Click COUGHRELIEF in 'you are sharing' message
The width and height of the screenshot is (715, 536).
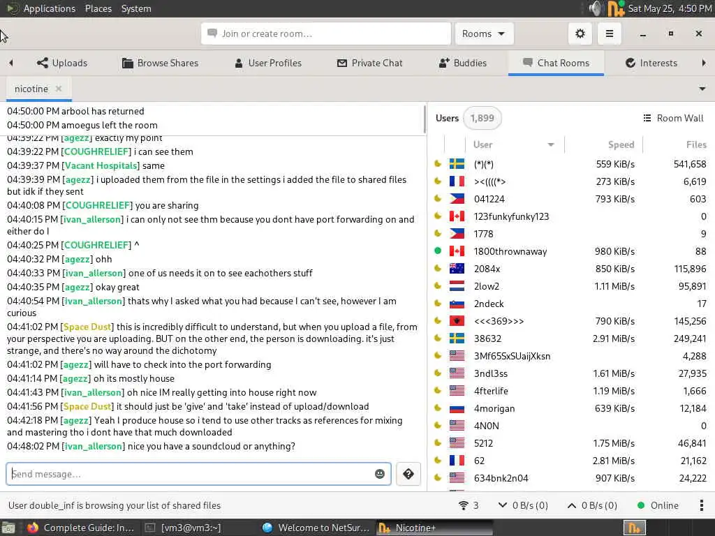[x=97, y=206]
